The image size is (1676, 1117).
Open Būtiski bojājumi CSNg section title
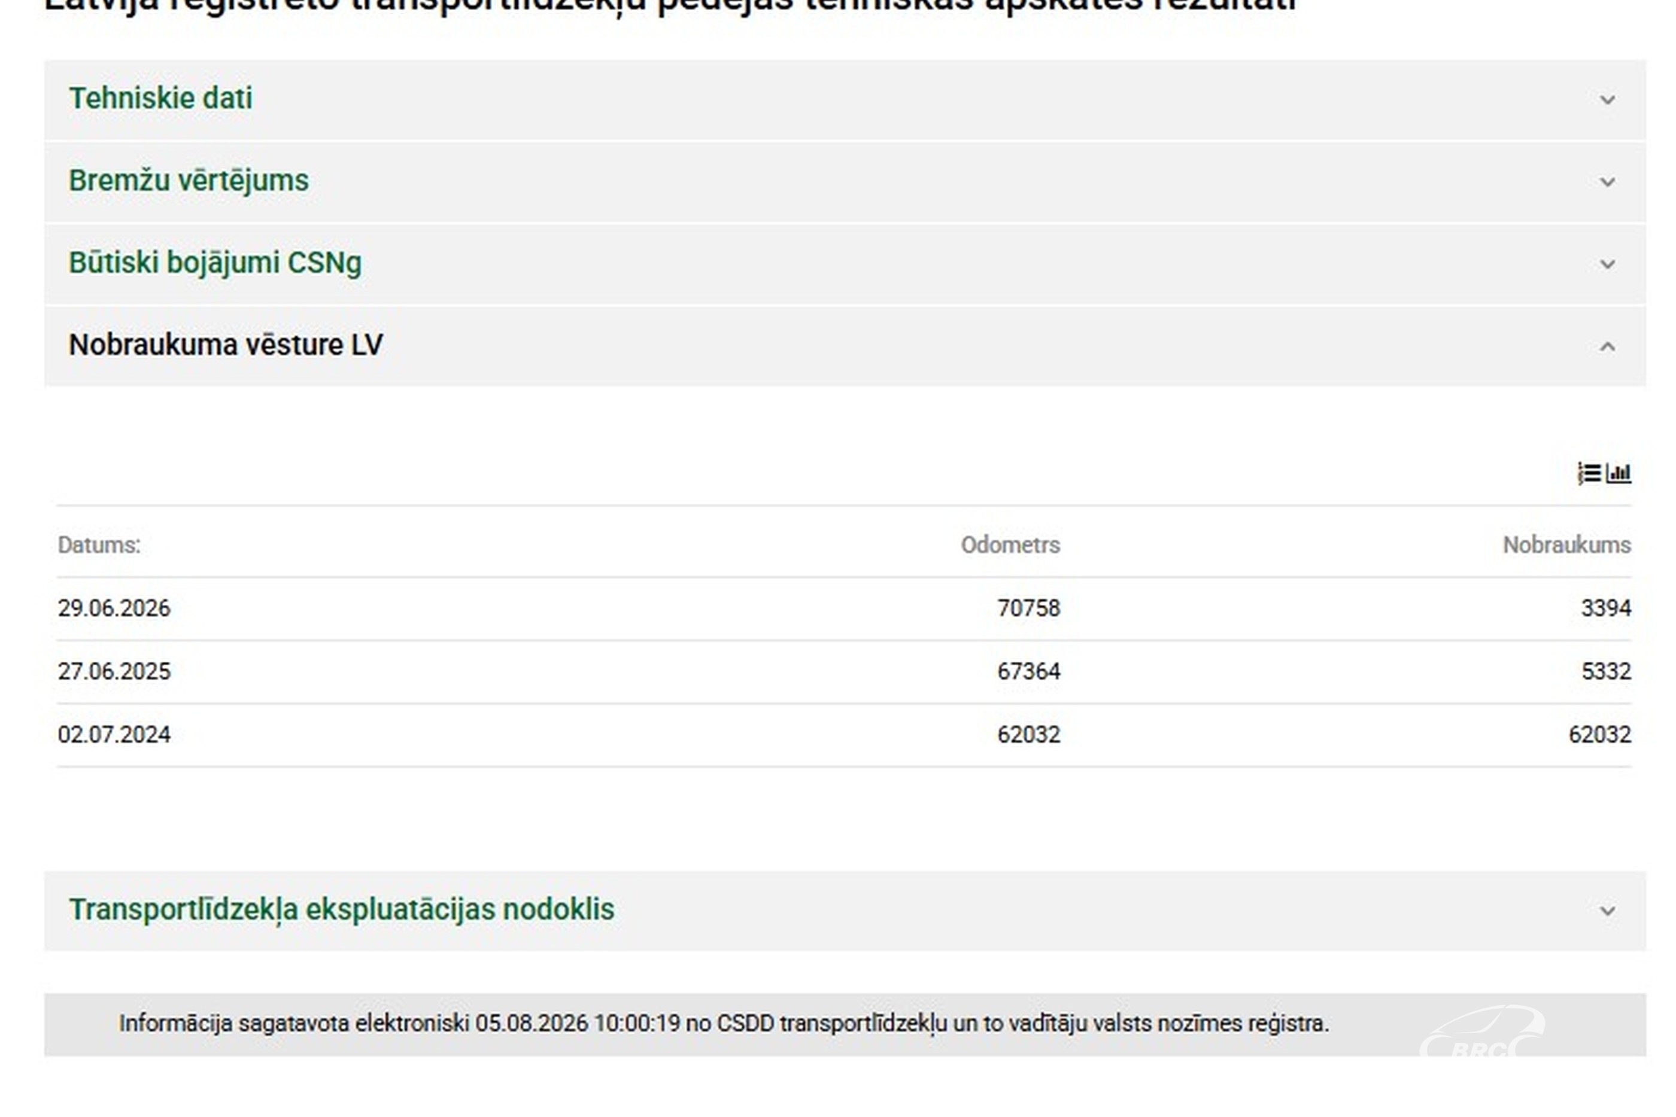pos(215,263)
